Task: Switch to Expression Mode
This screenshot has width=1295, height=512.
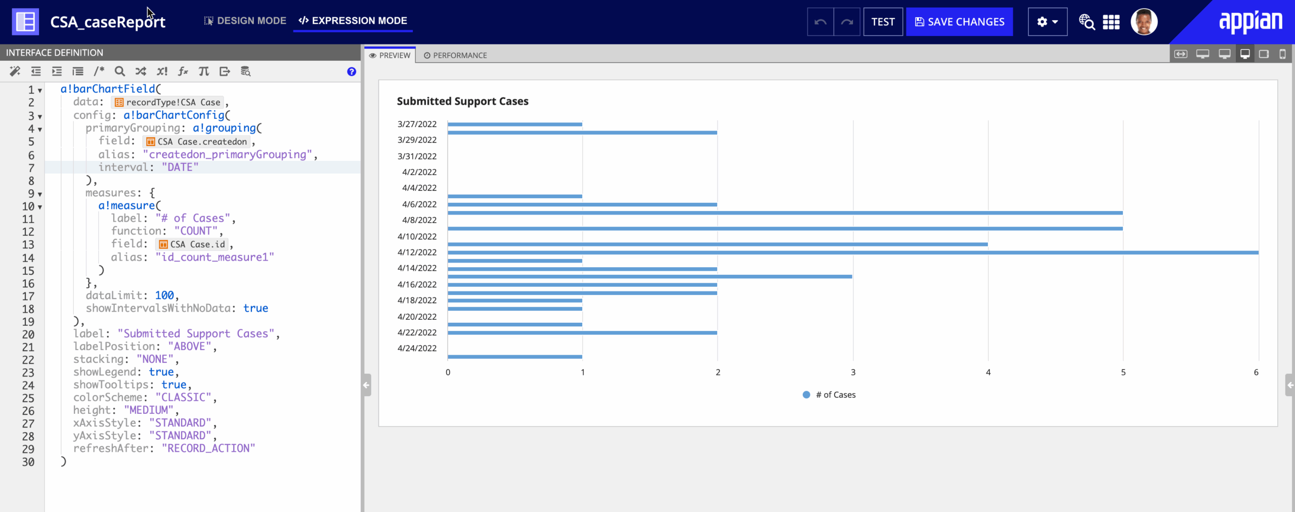Action: (353, 21)
